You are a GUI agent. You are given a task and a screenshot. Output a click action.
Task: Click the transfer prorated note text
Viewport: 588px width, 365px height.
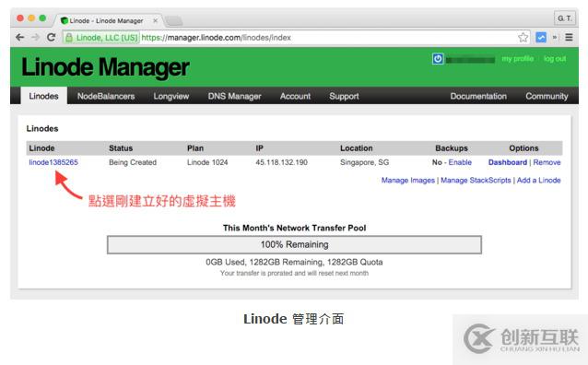(x=294, y=273)
